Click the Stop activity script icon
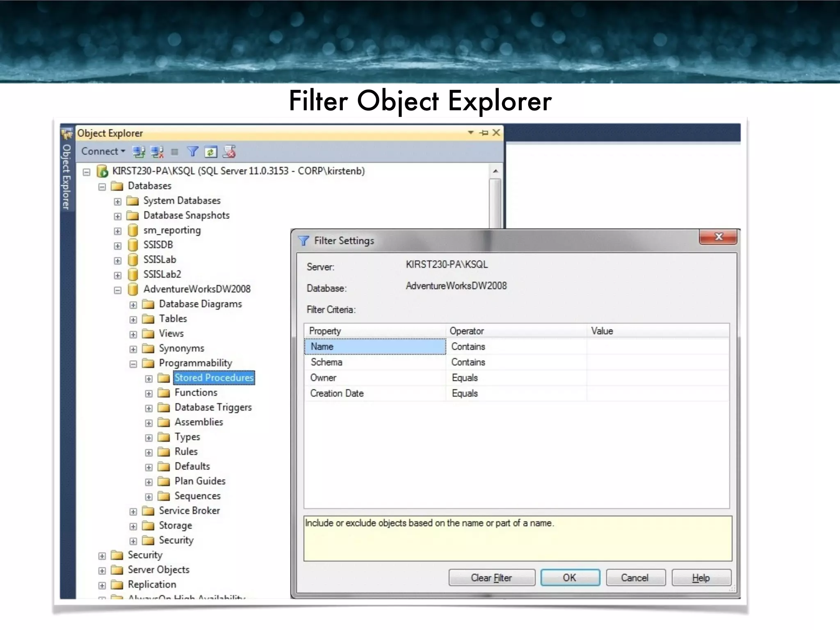Screen dimensions: 840x630 229,152
